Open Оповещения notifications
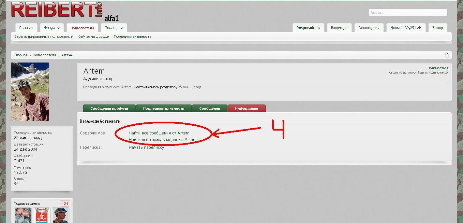Screen dimensions: 463x223 click(x=369, y=28)
